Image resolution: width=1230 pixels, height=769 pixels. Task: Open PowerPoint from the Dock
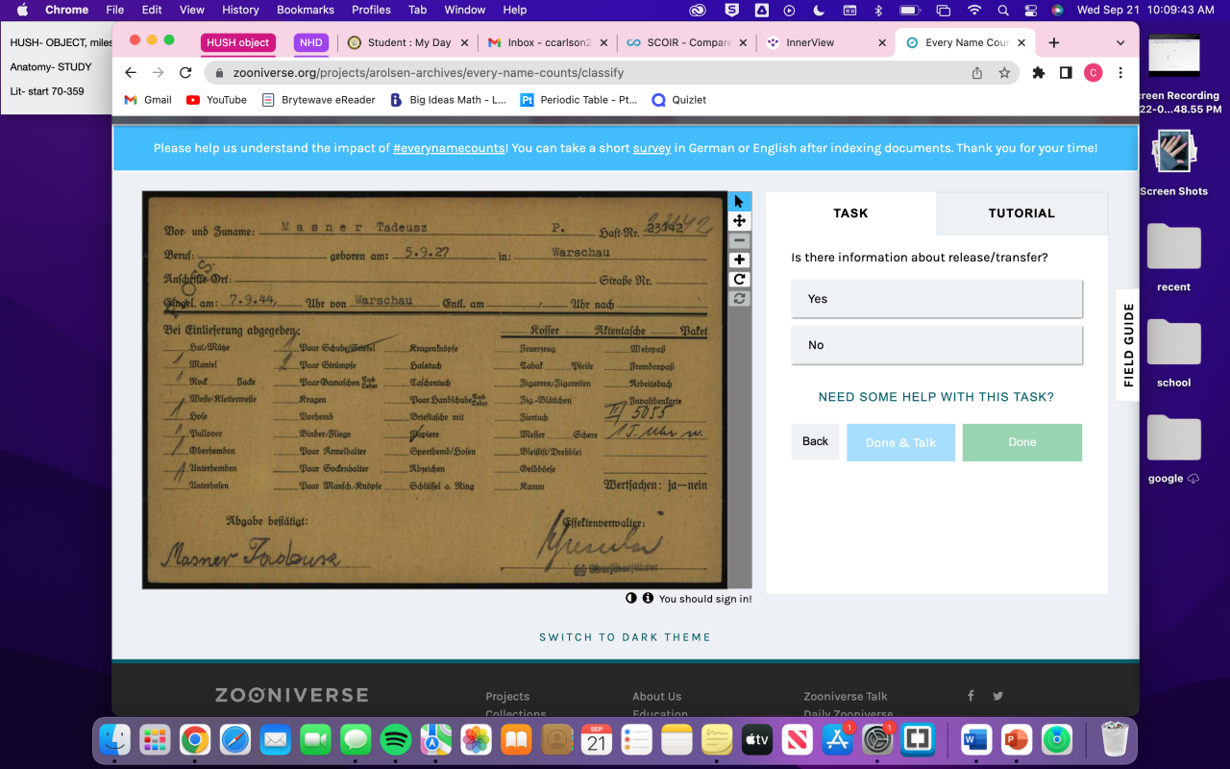[1016, 739]
